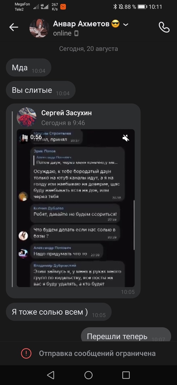Image resolution: width=177 pixels, height=385 pixels.
Task: Tap the Android recent apps button
Action: coord(126,375)
